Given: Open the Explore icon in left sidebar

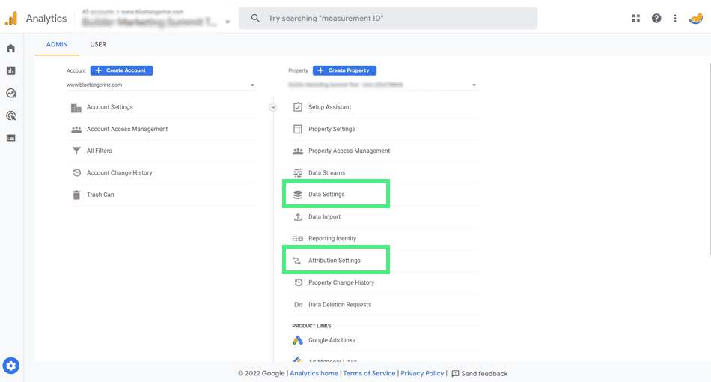Looking at the screenshot, I should pyautogui.click(x=10, y=94).
